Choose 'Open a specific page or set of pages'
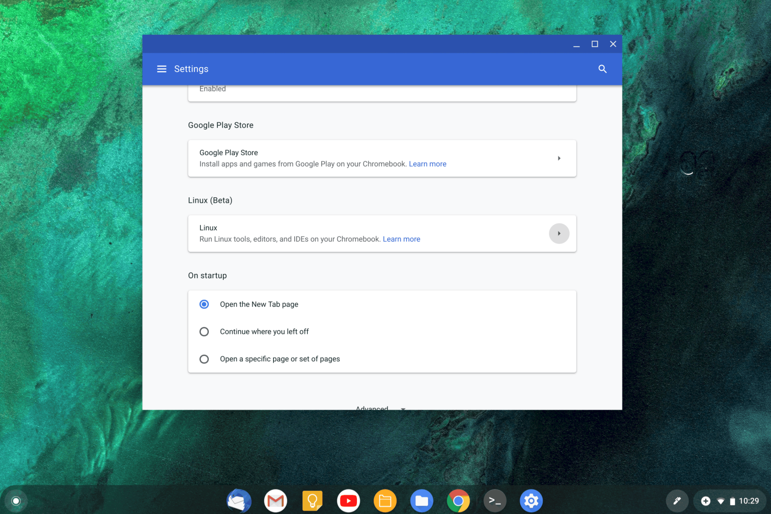Viewport: 771px width, 514px height. pos(204,359)
